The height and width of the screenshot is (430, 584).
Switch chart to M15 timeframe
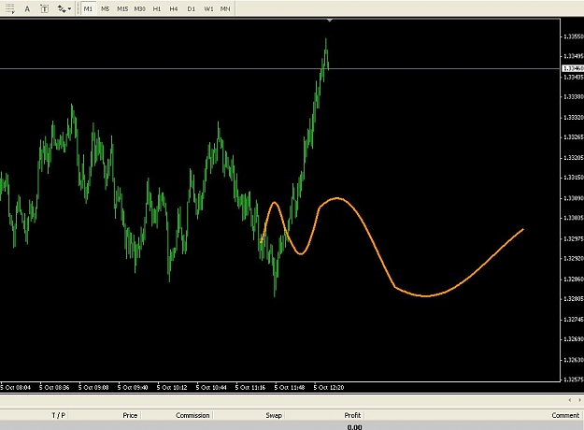(x=122, y=8)
